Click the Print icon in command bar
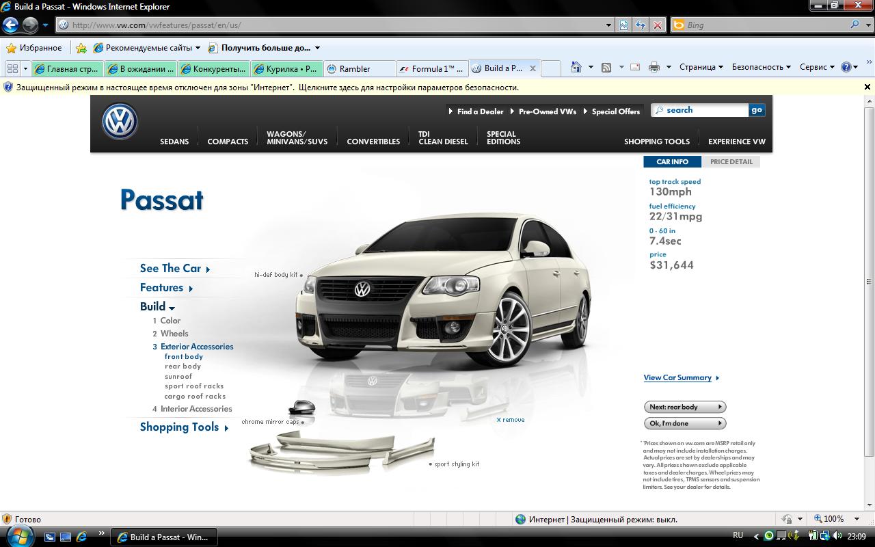This screenshot has height=547, width=875. pyautogui.click(x=654, y=67)
